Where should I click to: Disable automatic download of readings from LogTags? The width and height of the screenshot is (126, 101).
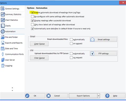coord(32,13)
